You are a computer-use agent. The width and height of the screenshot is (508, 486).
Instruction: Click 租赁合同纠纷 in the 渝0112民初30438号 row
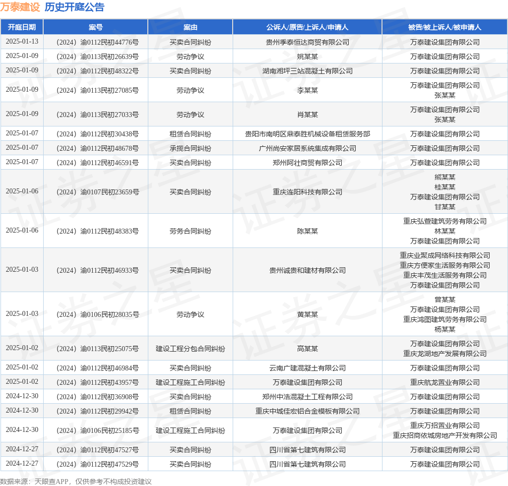pyautogui.click(x=190, y=134)
